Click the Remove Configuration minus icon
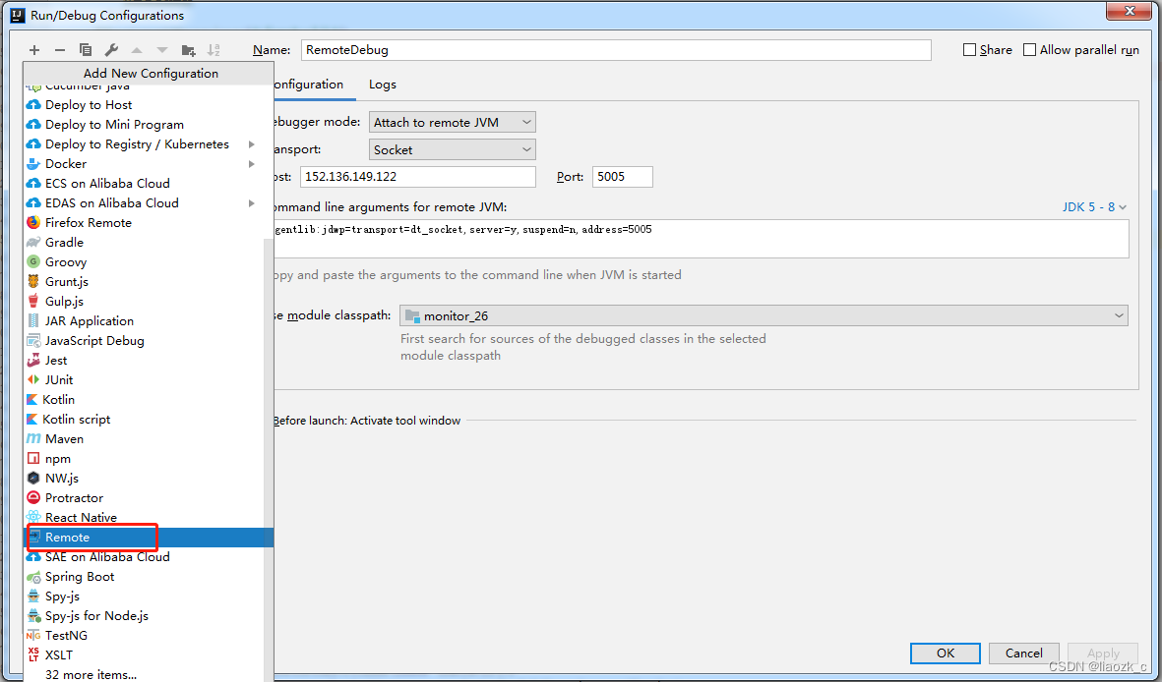This screenshot has height=682, width=1162. coord(60,49)
